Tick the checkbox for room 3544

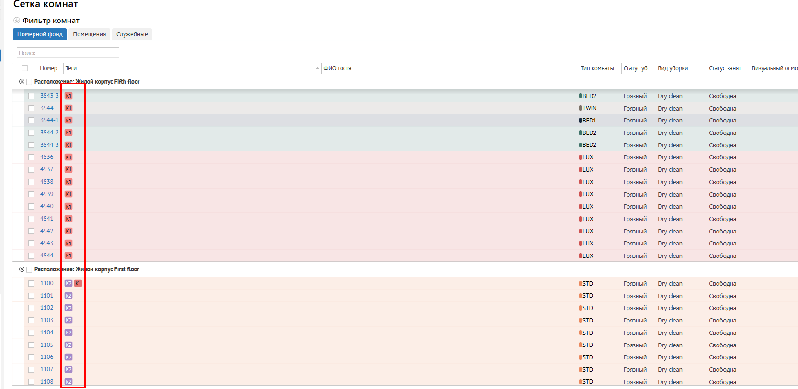point(32,108)
